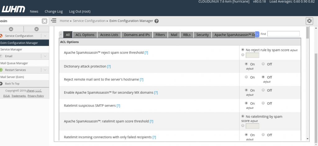The width and height of the screenshot is (318, 146).
Task: Switch to the Access Lists tab
Action: 109,35
